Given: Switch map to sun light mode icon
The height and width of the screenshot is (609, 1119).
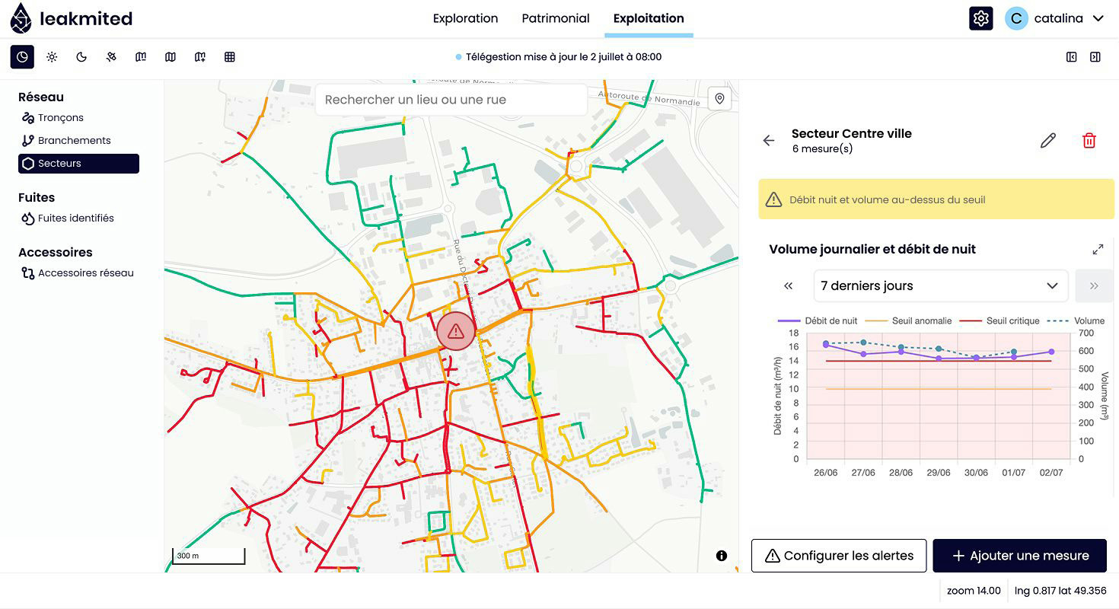Looking at the screenshot, I should 52,57.
